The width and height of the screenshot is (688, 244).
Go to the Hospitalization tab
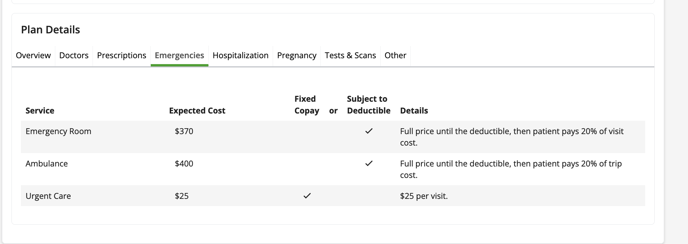pos(240,56)
